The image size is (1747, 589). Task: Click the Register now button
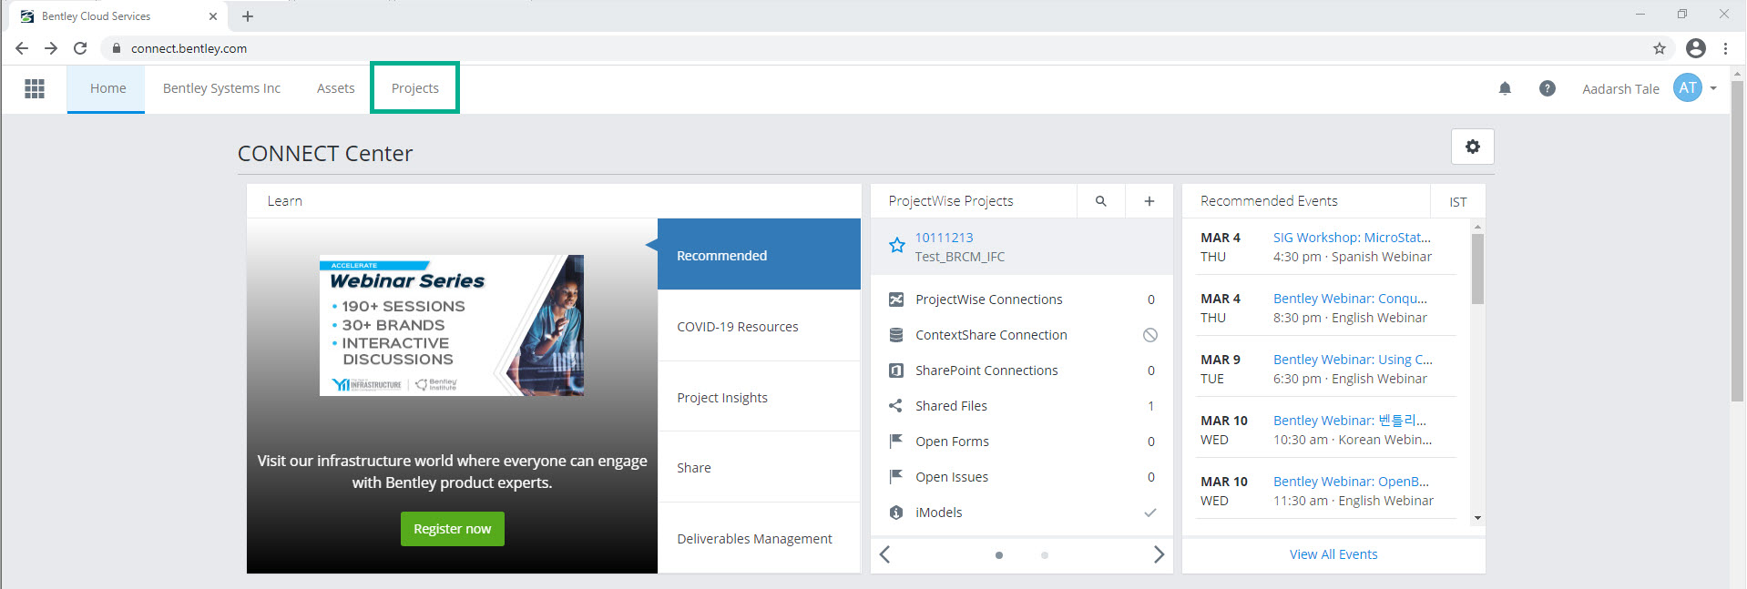coord(452,529)
